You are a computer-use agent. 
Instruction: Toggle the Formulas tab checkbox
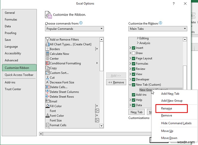point(133,64)
